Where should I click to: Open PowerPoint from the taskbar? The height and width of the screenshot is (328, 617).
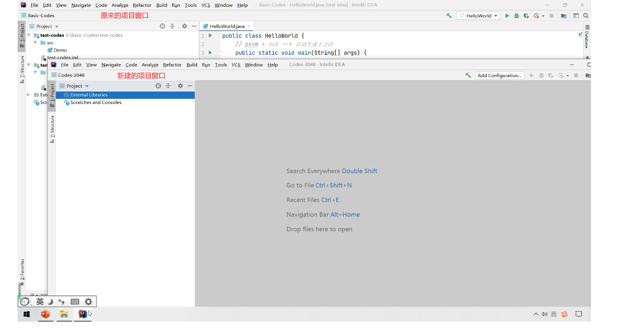click(46, 314)
